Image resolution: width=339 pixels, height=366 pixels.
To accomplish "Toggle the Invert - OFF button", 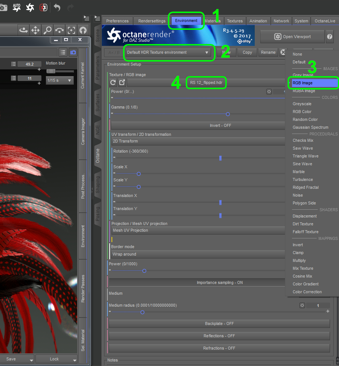I will [x=198, y=125].
